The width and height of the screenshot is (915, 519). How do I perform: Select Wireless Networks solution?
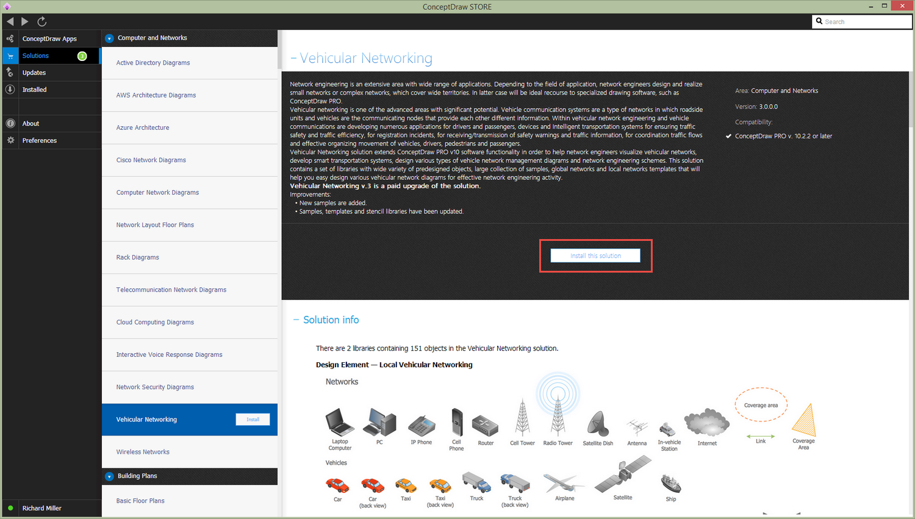pos(190,452)
